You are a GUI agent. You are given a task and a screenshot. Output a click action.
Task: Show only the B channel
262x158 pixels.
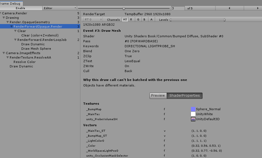144,20
